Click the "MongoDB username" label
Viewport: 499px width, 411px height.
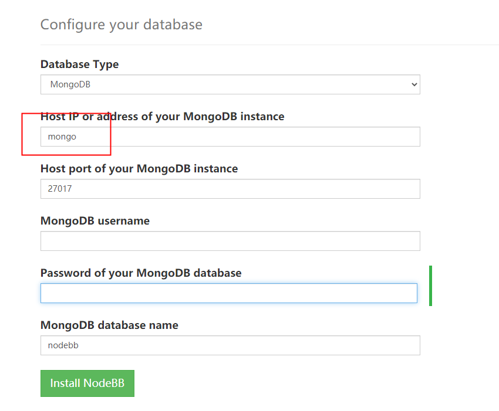coord(95,220)
